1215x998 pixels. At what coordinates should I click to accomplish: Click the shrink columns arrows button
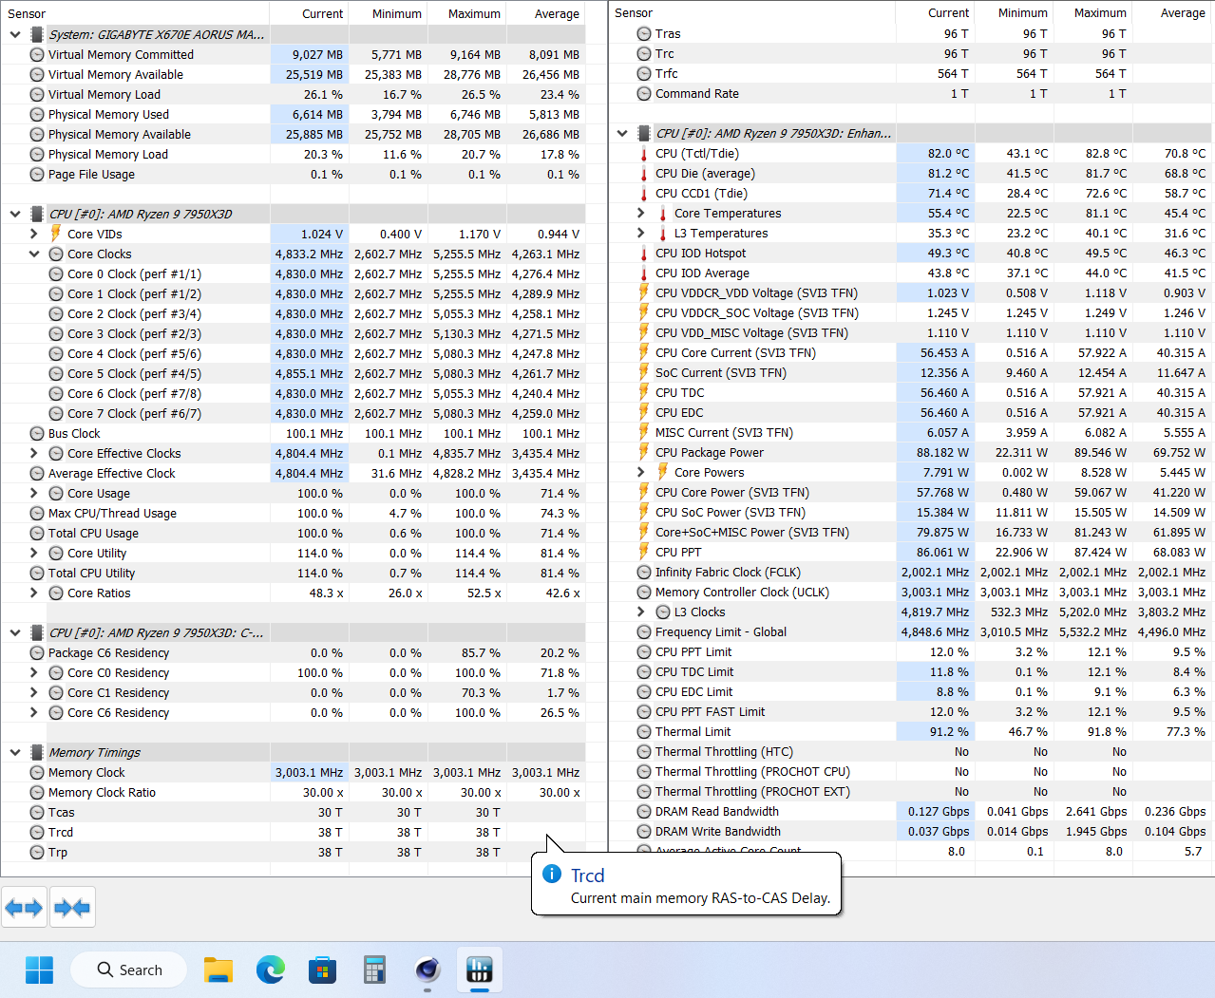pyautogui.click(x=72, y=908)
